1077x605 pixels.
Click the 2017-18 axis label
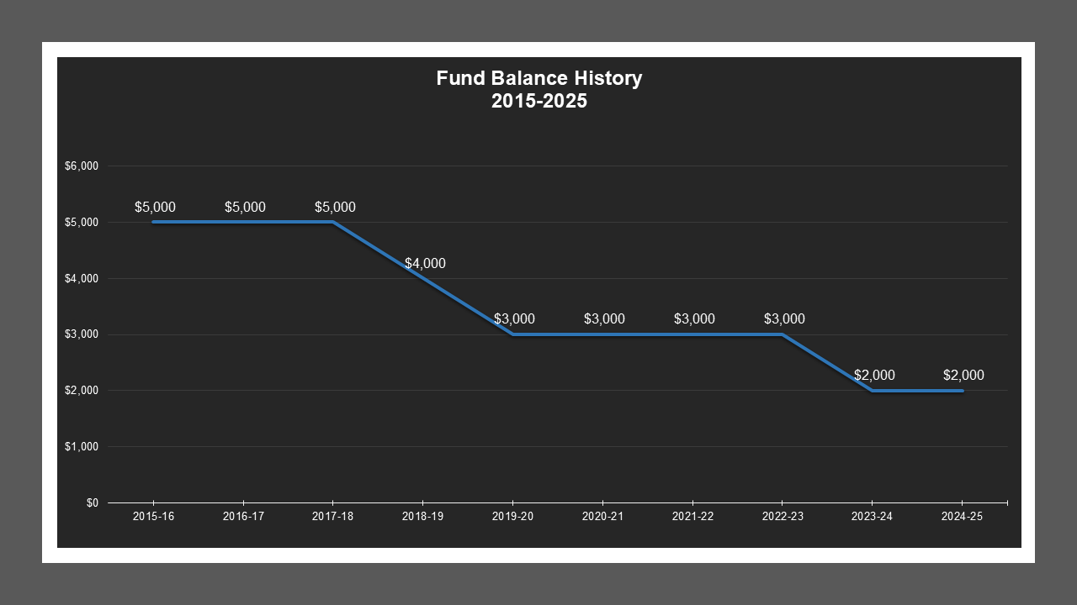(333, 517)
